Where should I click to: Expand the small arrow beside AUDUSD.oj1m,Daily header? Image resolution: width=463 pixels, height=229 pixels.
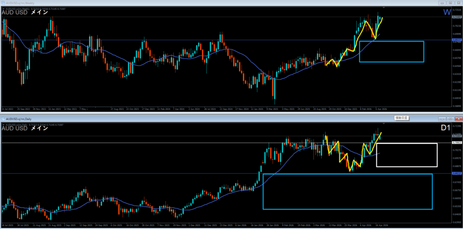pyautogui.click(x=4, y=125)
